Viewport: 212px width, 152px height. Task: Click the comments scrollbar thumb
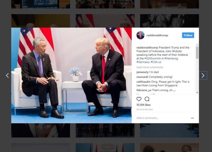(x=197, y=53)
